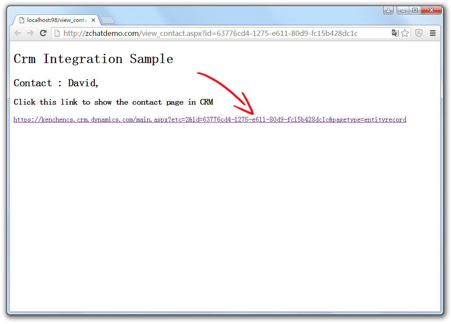This screenshot has height=324, width=451.
Task: Close the localhost:98/view_contact tab
Action: point(93,20)
